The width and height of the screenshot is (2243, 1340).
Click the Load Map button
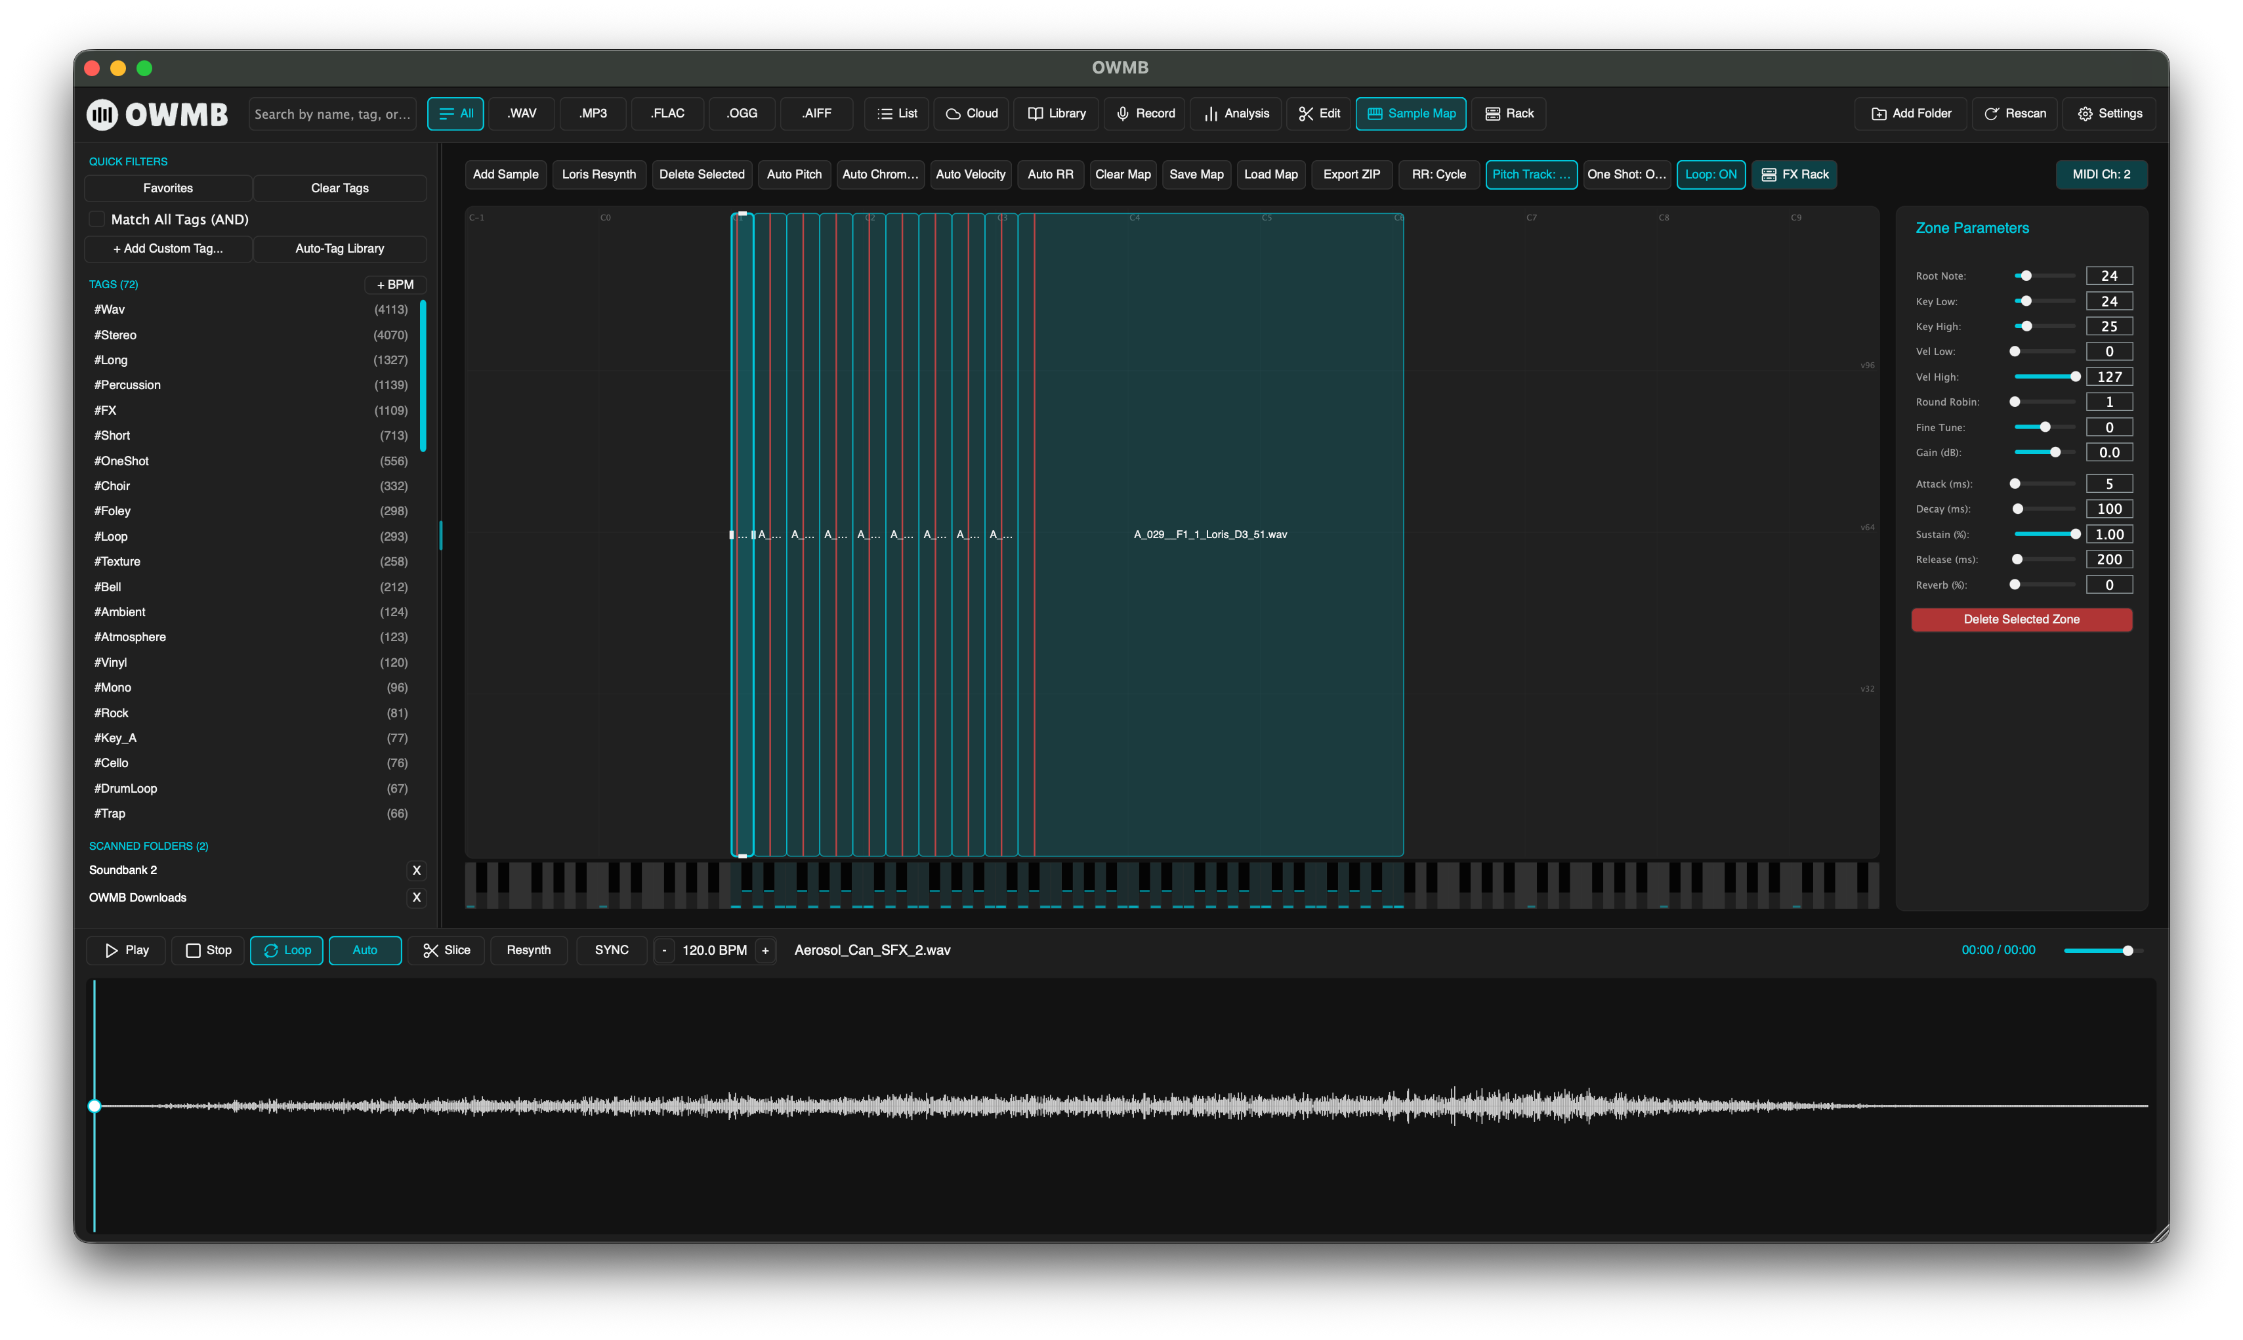coord(1270,175)
